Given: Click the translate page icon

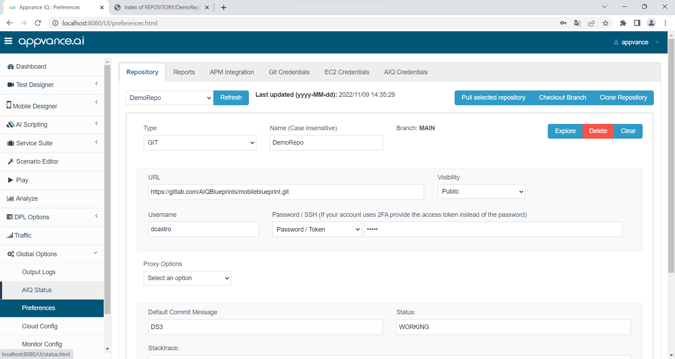Looking at the screenshot, I should tap(577, 23).
